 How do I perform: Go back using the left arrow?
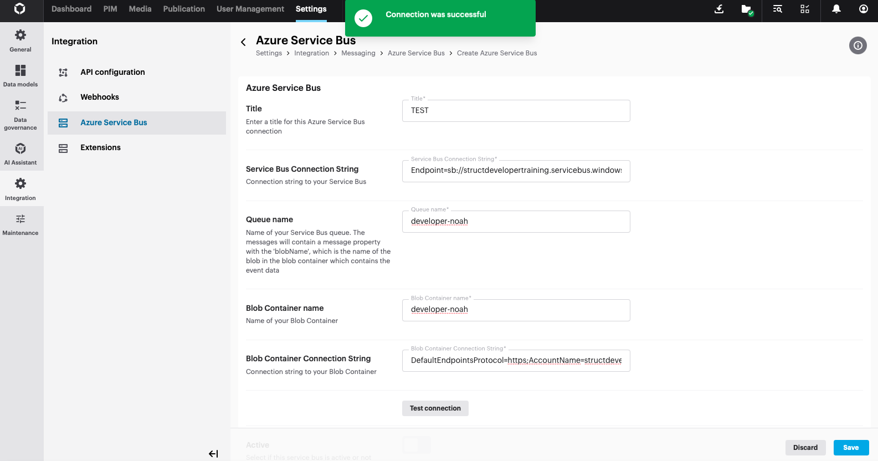tap(243, 42)
